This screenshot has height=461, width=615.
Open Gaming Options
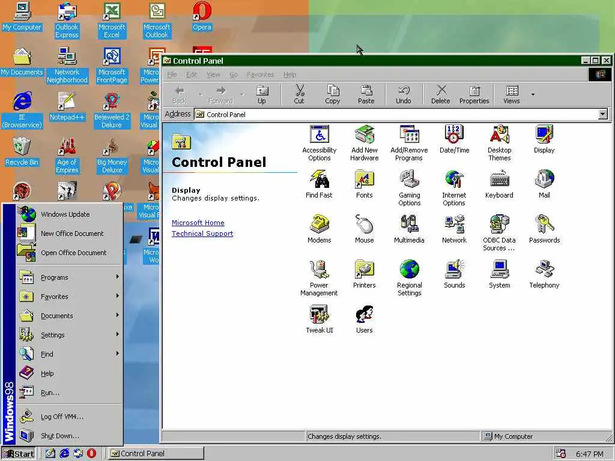pyautogui.click(x=409, y=188)
